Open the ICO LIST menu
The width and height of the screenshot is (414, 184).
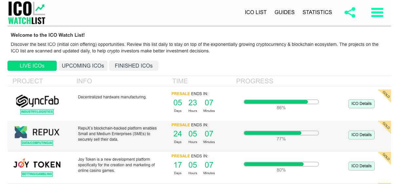coord(256,12)
